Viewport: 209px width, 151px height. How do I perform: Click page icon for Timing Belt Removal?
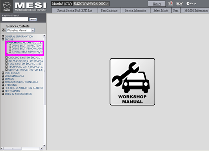[10, 51]
